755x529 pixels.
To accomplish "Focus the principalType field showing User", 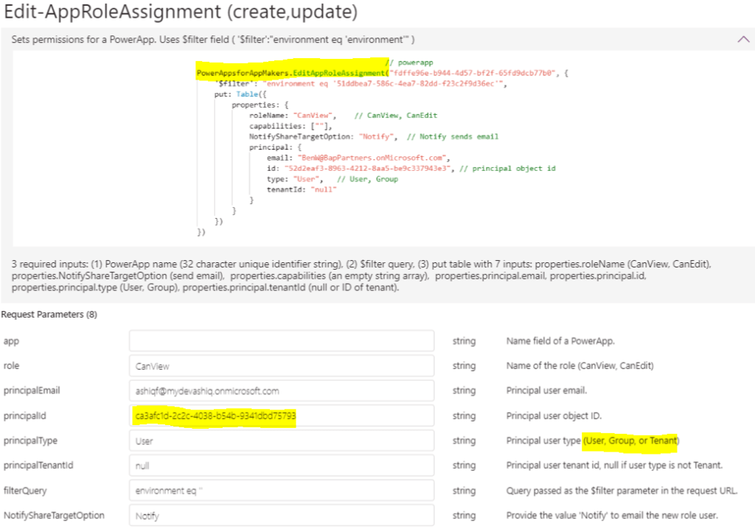I will coord(281,441).
